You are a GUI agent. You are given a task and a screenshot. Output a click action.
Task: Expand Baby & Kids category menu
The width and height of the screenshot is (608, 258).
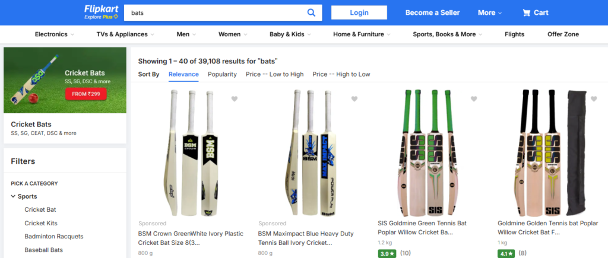click(290, 34)
